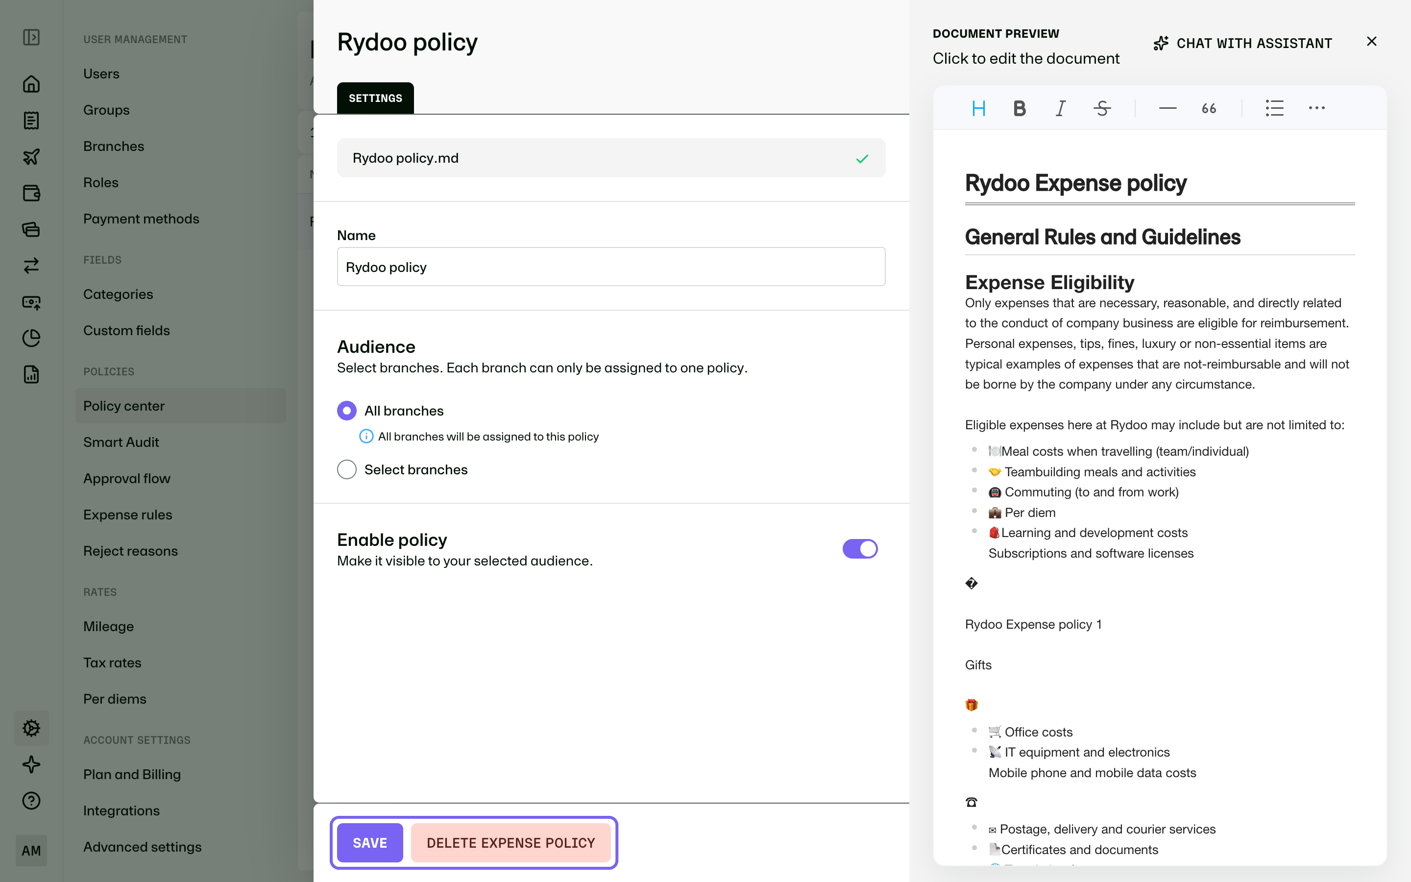
Task: Switch to the Settings tab
Action: click(375, 98)
